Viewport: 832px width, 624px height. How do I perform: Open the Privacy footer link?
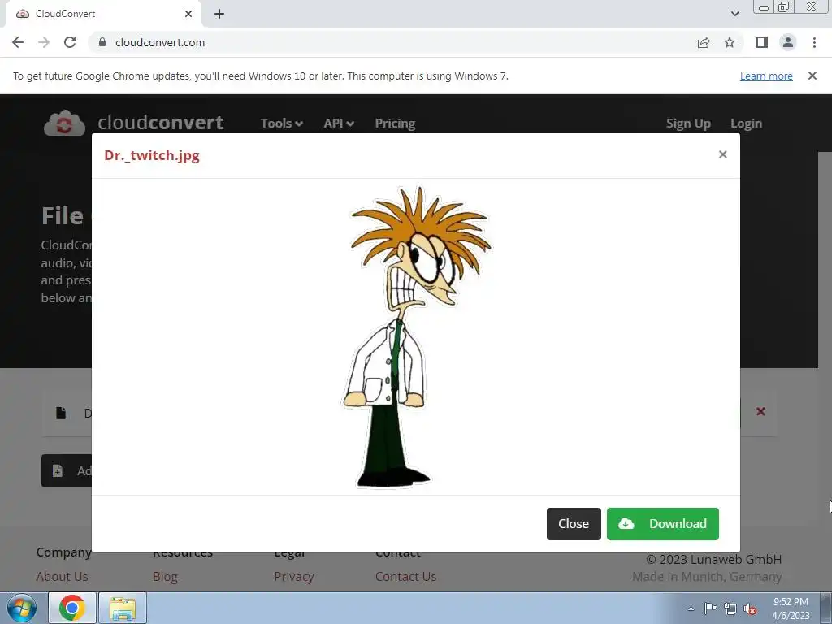click(x=294, y=576)
